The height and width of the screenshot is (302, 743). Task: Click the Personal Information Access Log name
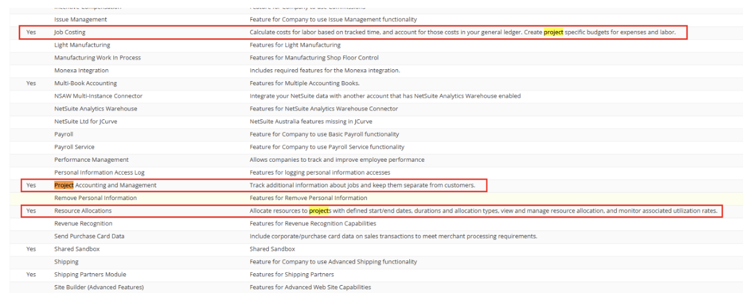point(99,172)
